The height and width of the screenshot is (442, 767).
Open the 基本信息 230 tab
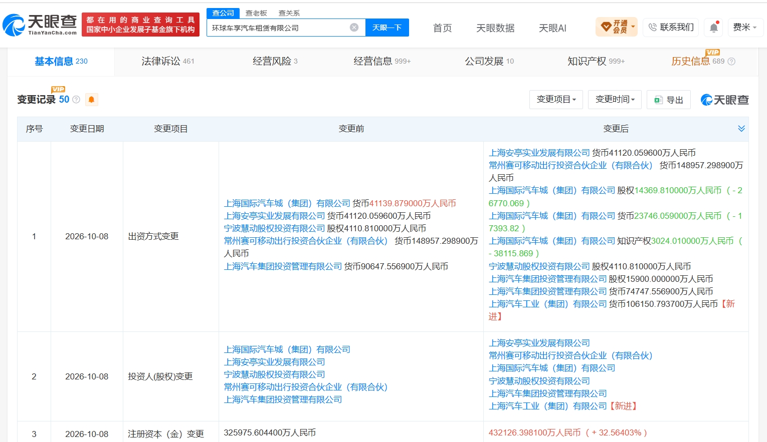click(61, 62)
